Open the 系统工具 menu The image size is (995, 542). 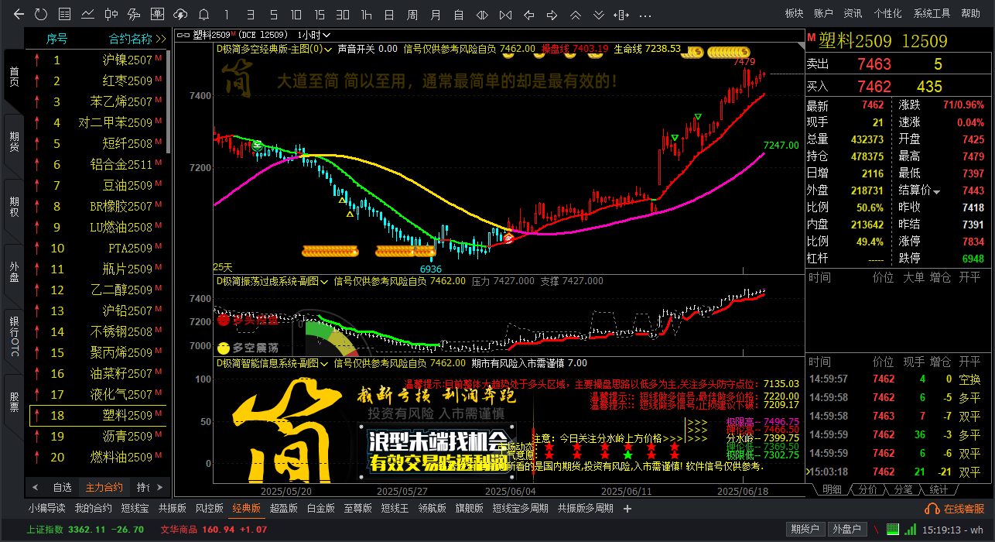(932, 13)
